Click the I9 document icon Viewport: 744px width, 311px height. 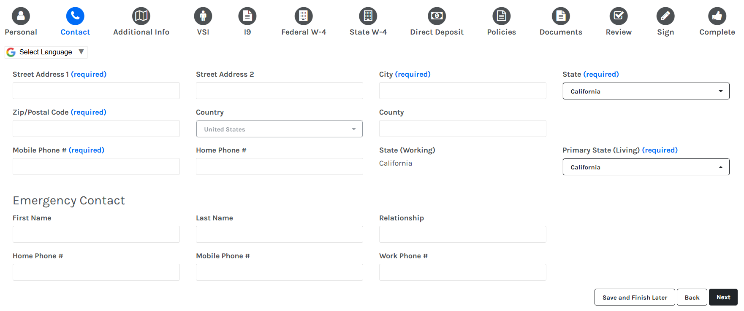point(247,16)
